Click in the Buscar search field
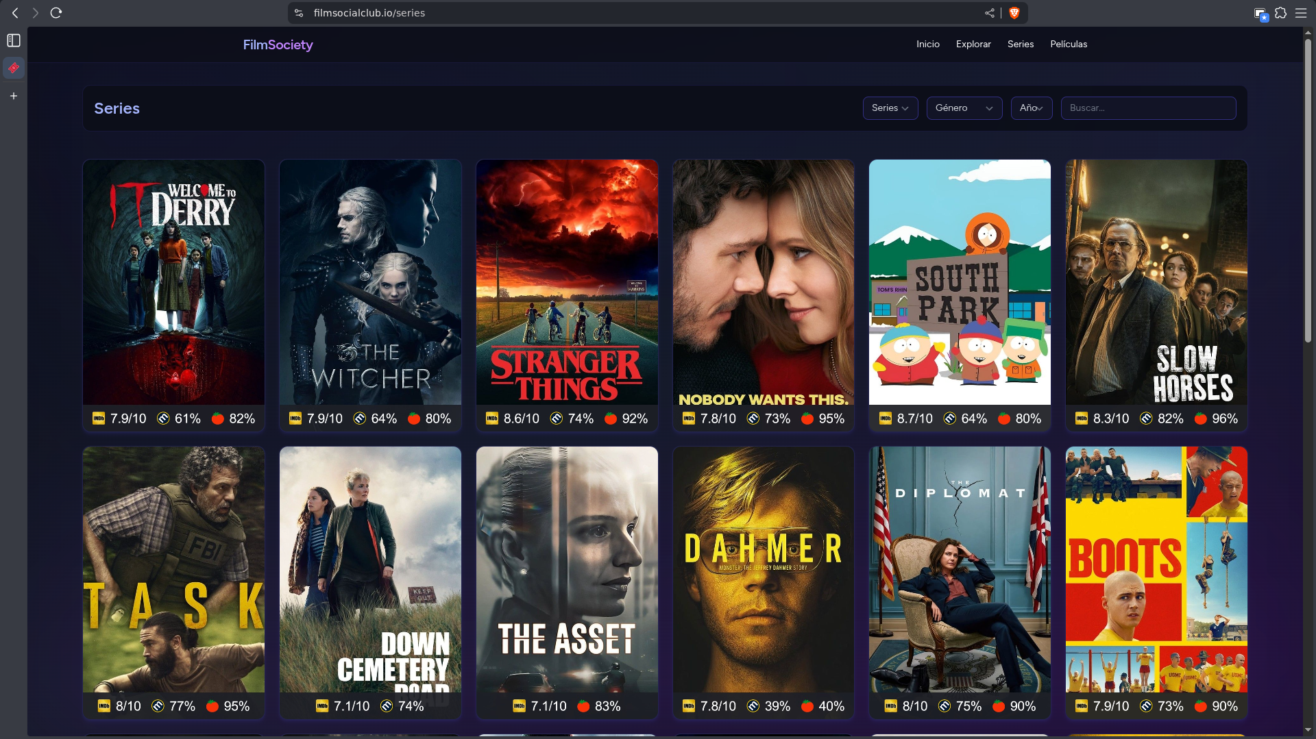The image size is (1316, 739). pyautogui.click(x=1148, y=108)
